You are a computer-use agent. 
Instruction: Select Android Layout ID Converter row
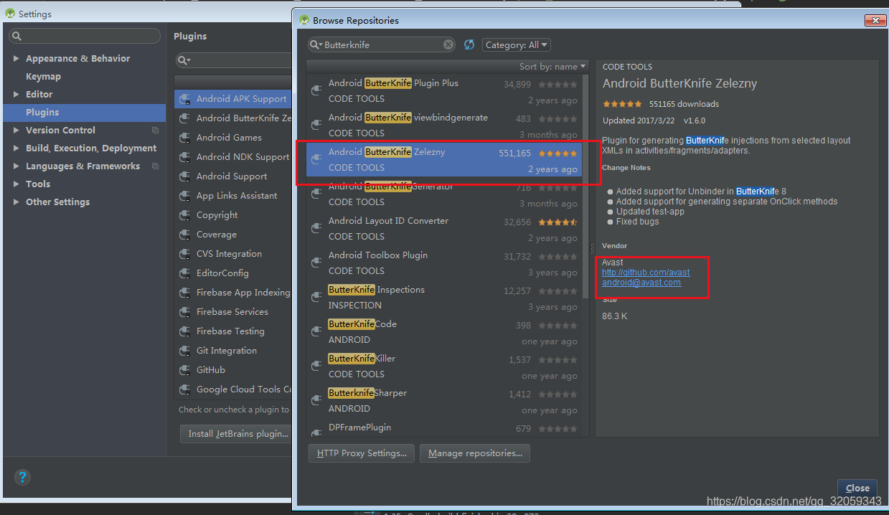click(x=444, y=228)
